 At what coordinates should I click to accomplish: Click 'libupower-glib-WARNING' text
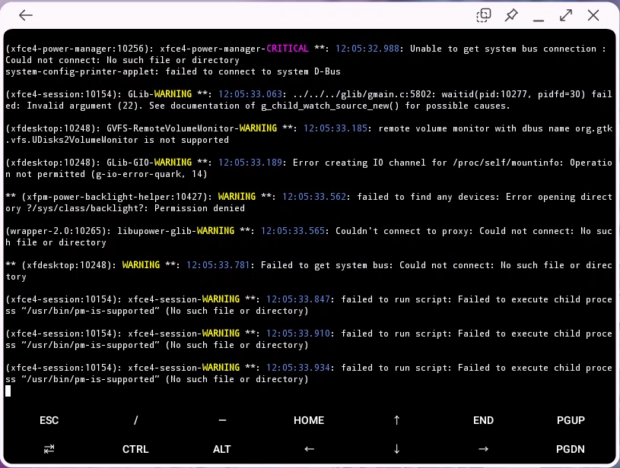176,231
